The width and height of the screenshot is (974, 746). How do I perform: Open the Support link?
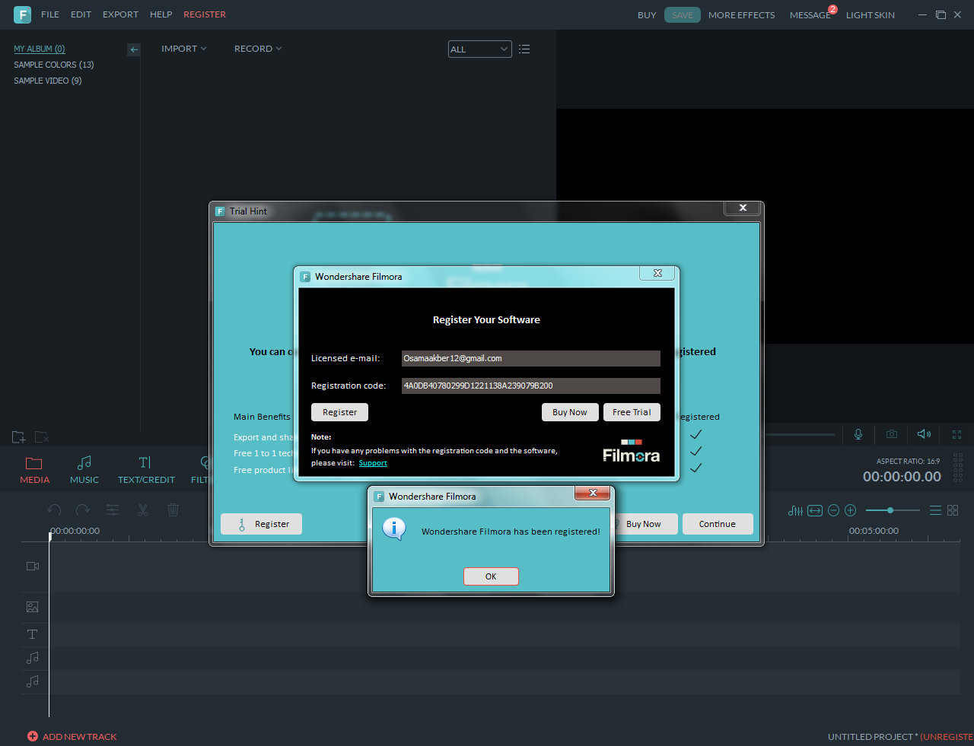373,463
